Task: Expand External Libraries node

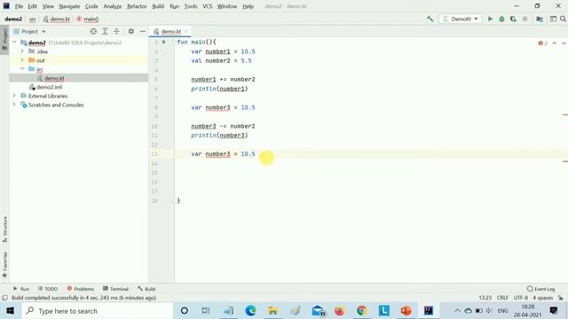Action: click(14, 96)
